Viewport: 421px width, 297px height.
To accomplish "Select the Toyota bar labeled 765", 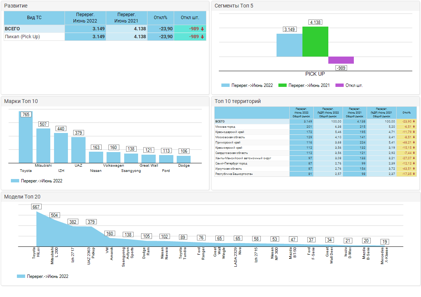I will pos(26,139).
